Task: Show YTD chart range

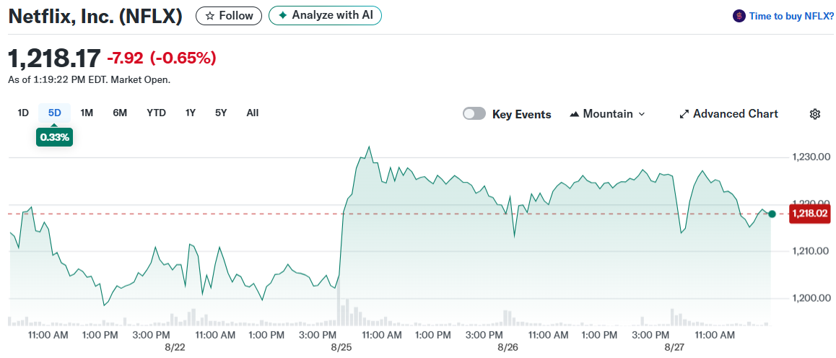Action: [156, 113]
